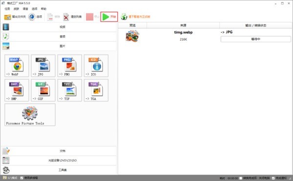Screen dimensions: 293x181
Task: Select the timg.webp file name
Action: [183, 32]
